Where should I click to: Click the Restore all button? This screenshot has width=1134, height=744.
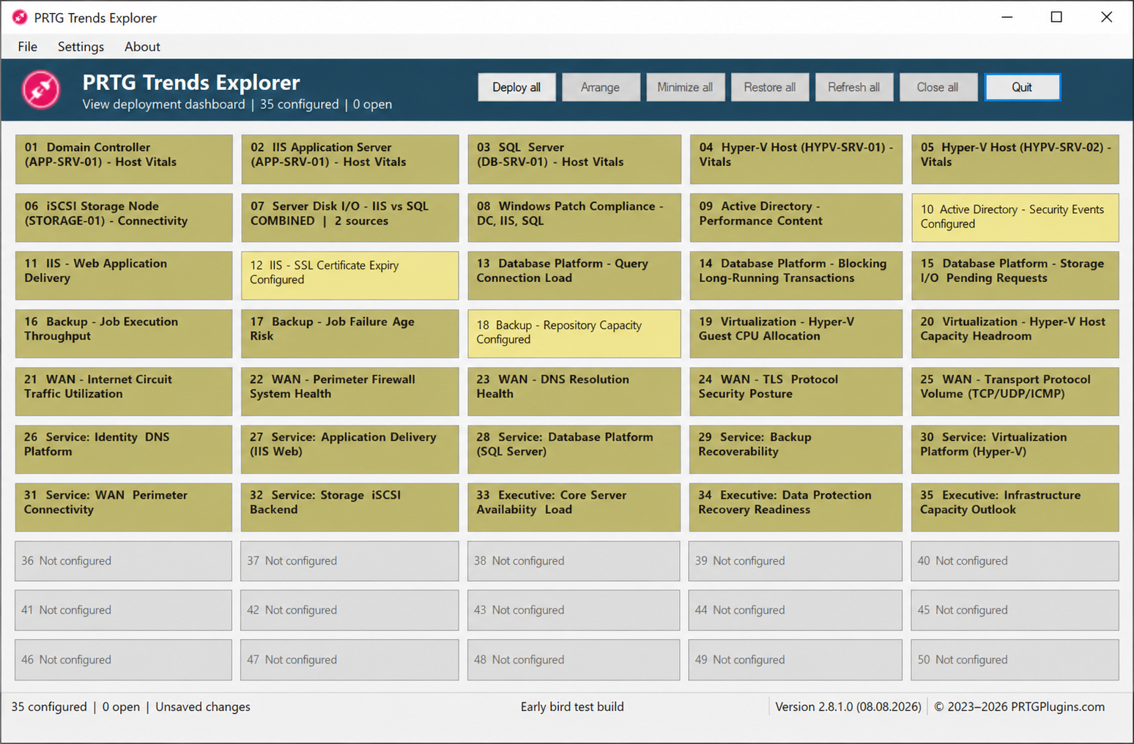[769, 87]
